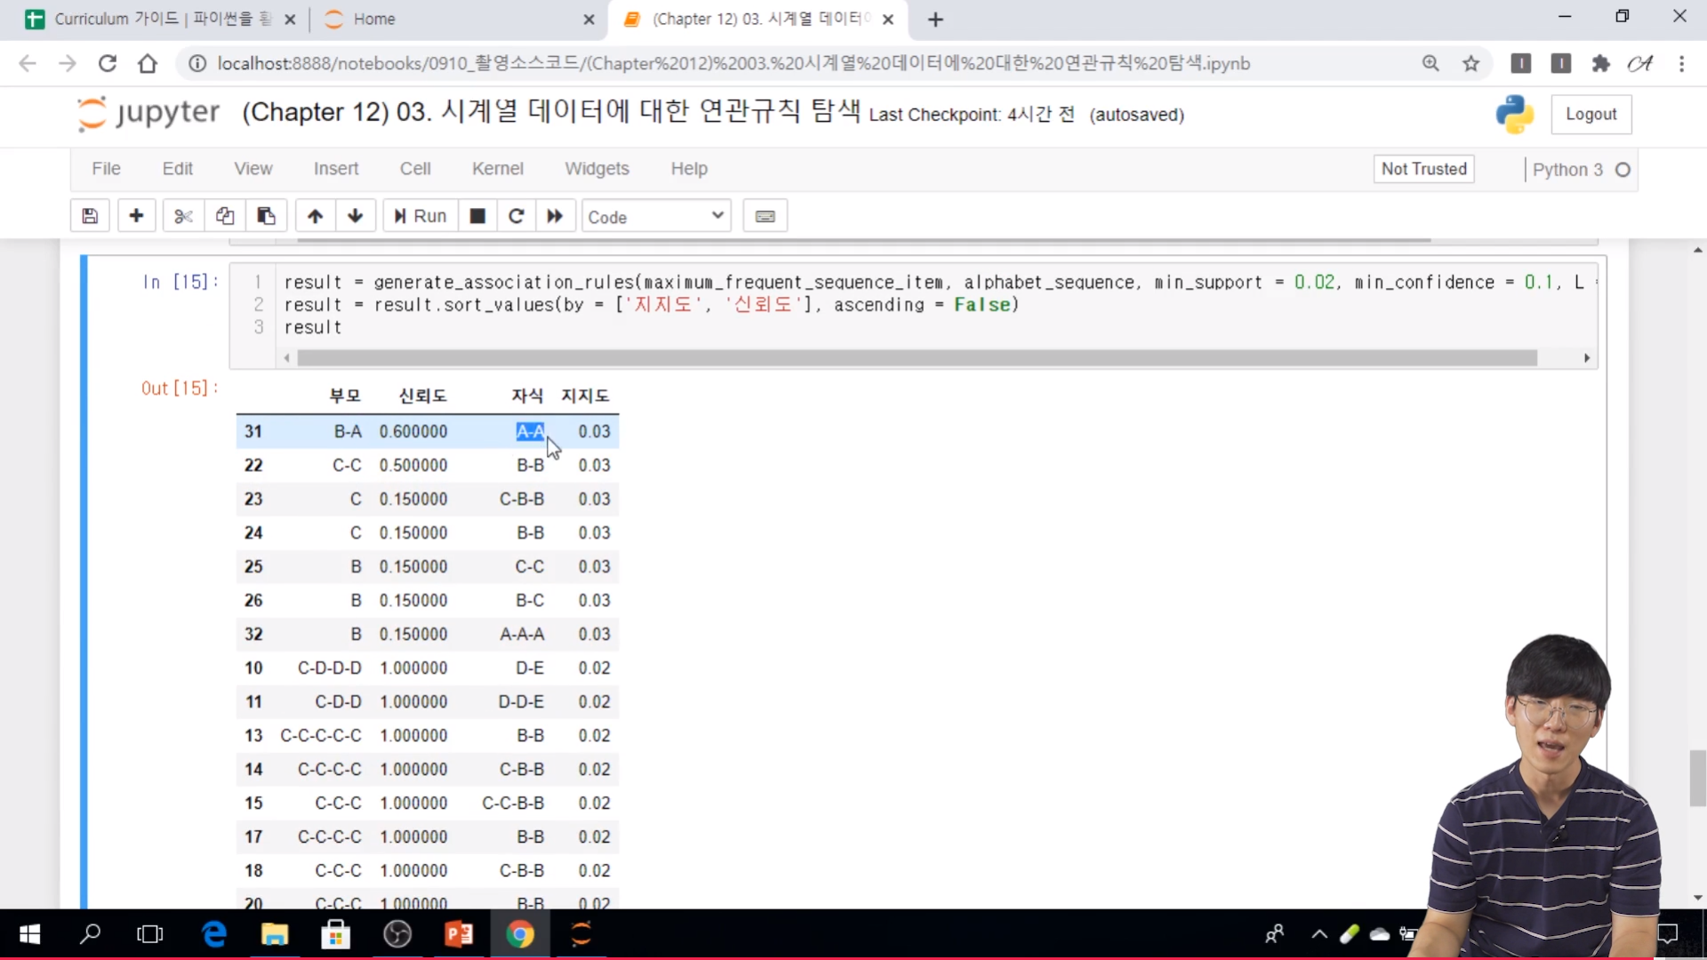Open the Cell menu
The width and height of the screenshot is (1707, 960).
(x=415, y=169)
